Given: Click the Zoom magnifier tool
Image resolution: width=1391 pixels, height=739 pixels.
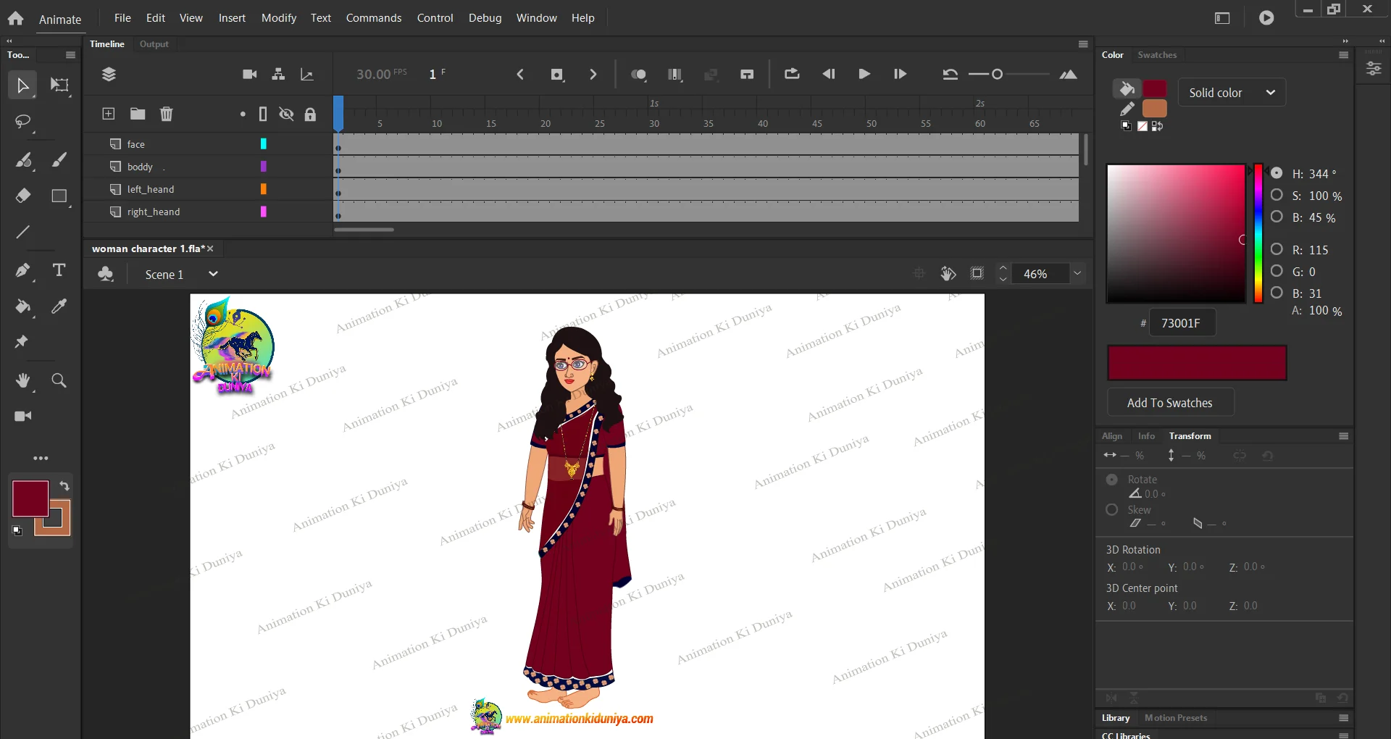Looking at the screenshot, I should (59, 380).
